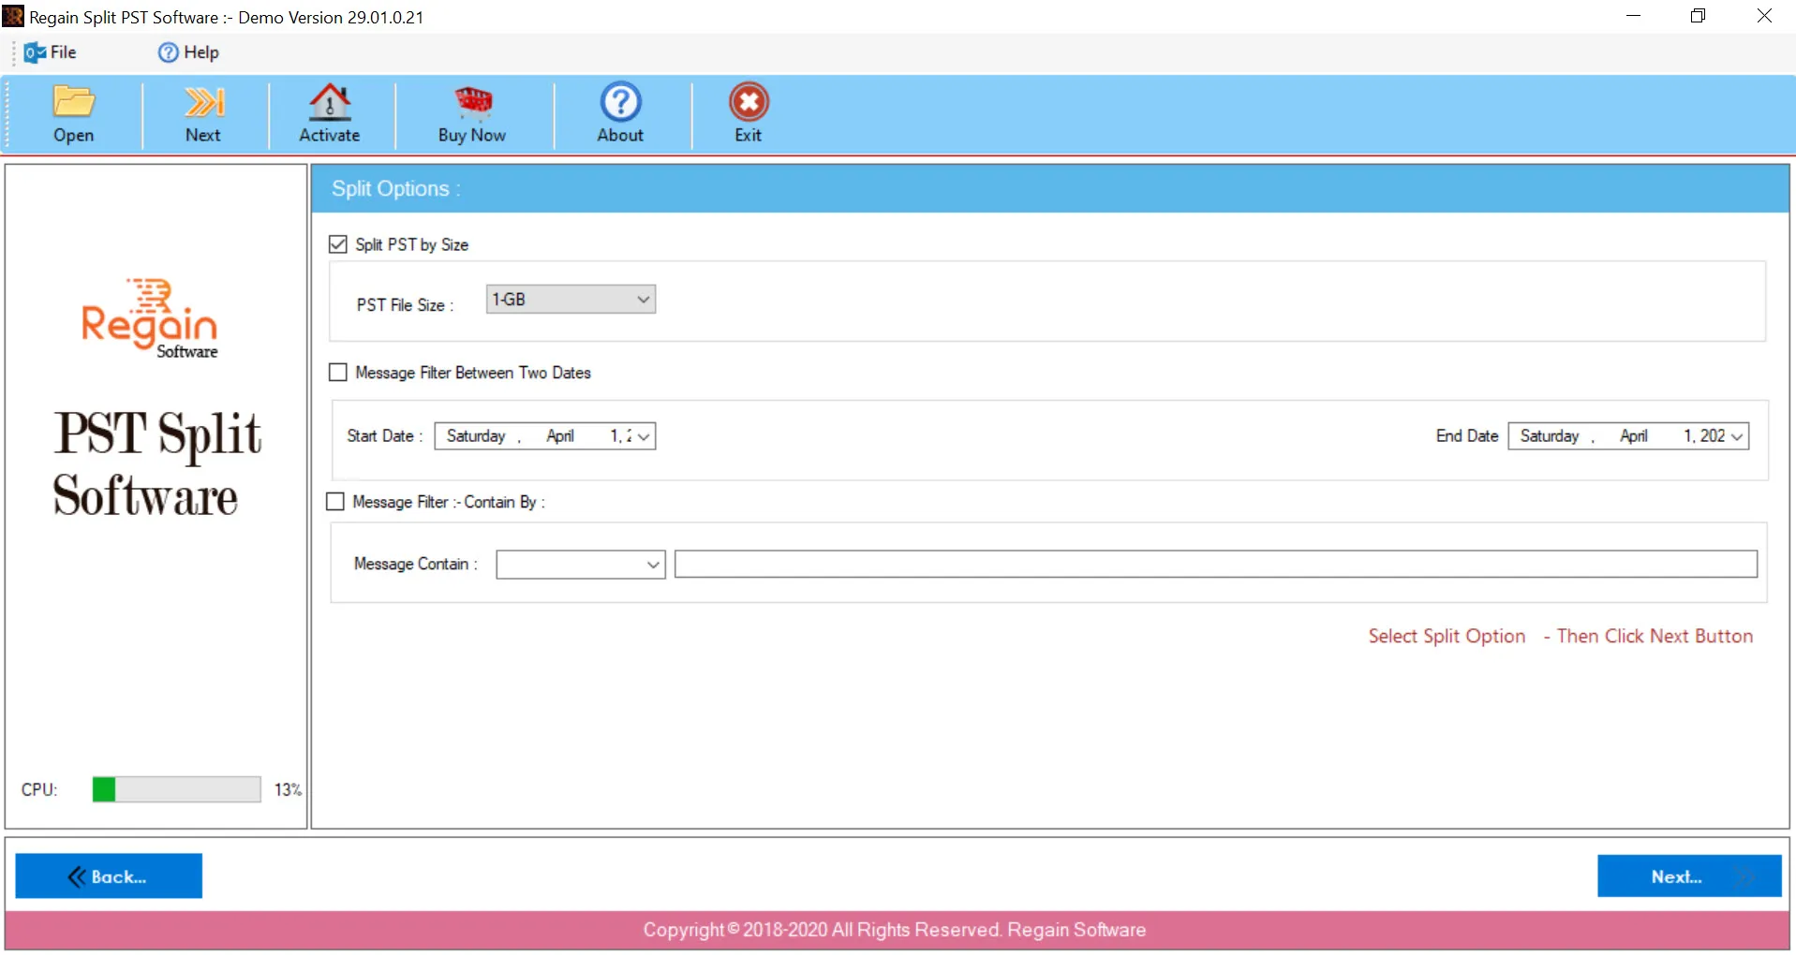Click the 'Select Split Option' hint text

click(1447, 637)
